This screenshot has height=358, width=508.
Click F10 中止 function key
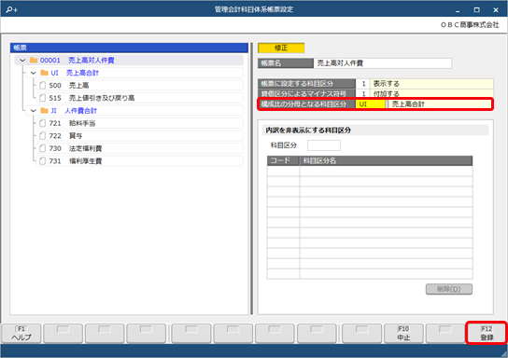coord(403,334)
